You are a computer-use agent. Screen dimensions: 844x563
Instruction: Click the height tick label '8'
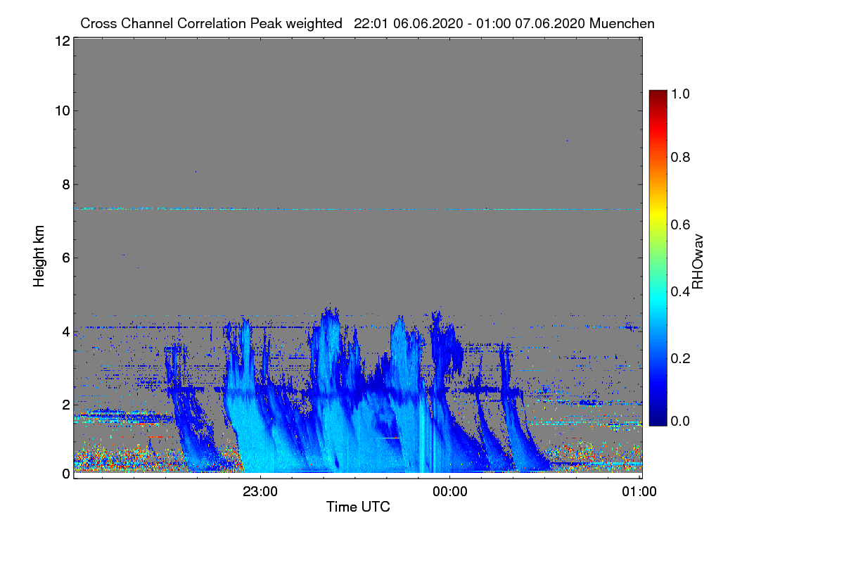click(x=65, y=185)
